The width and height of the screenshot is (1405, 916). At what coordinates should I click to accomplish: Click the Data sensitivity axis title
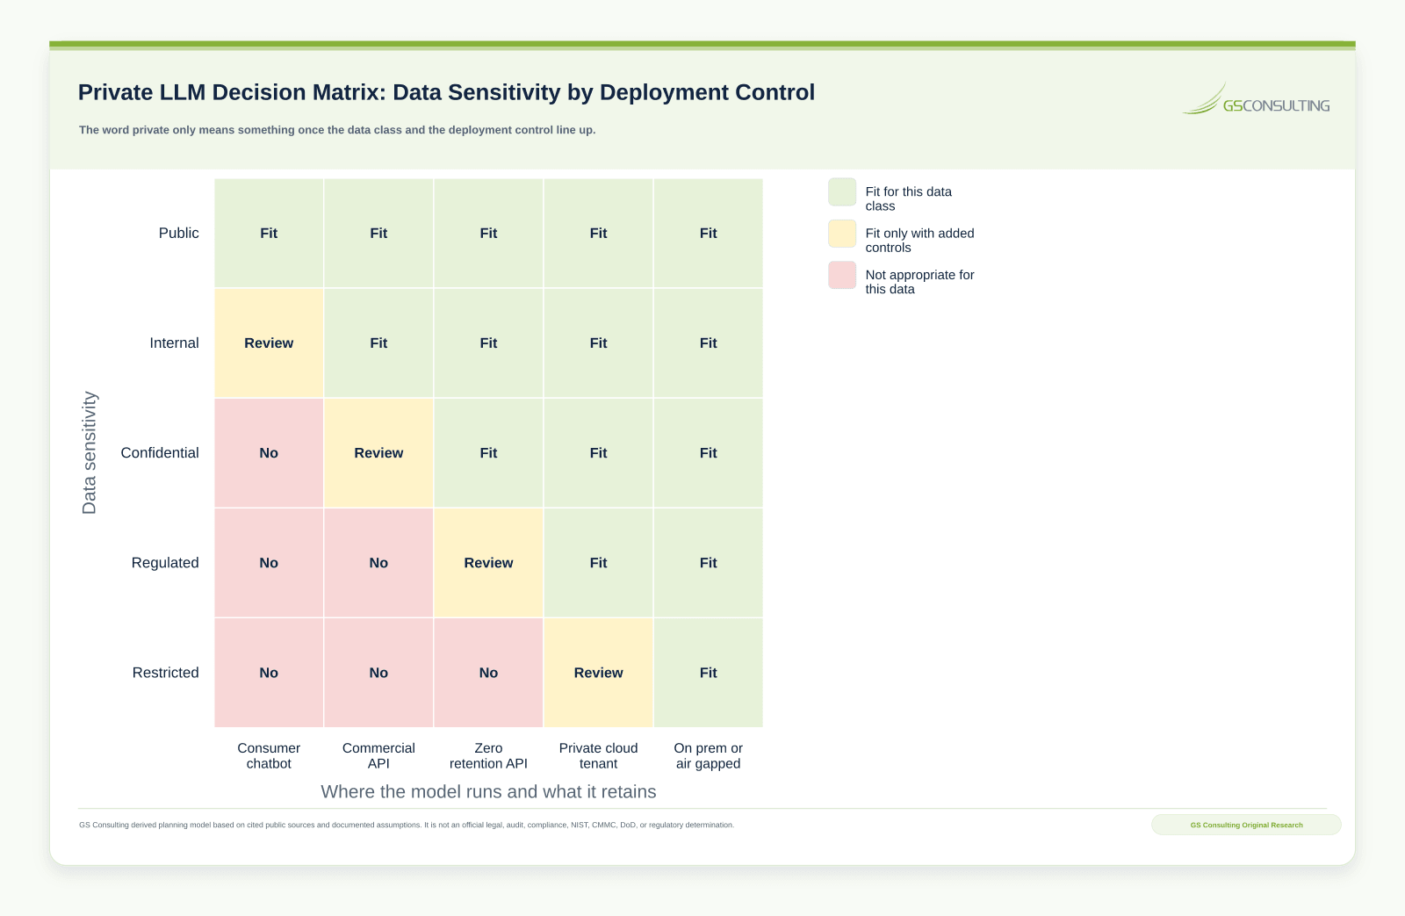coord(90,453)
